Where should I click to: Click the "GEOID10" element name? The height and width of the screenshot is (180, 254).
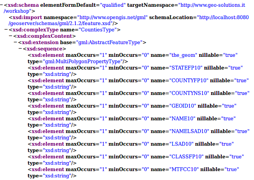pos(183,106)
